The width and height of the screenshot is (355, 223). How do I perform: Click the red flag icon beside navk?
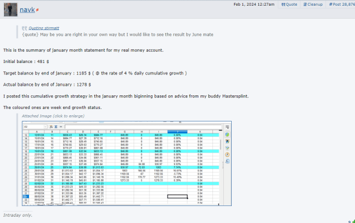[37, 10]
